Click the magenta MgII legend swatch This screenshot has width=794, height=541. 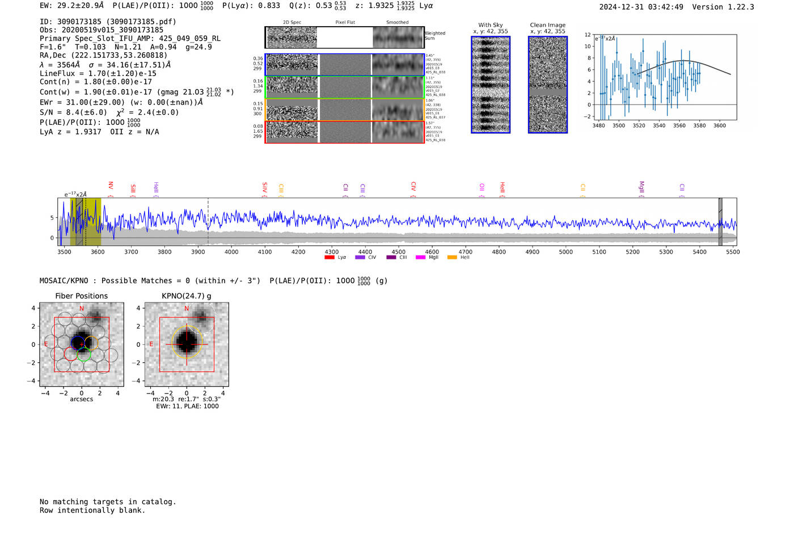(x=420, y=257)
